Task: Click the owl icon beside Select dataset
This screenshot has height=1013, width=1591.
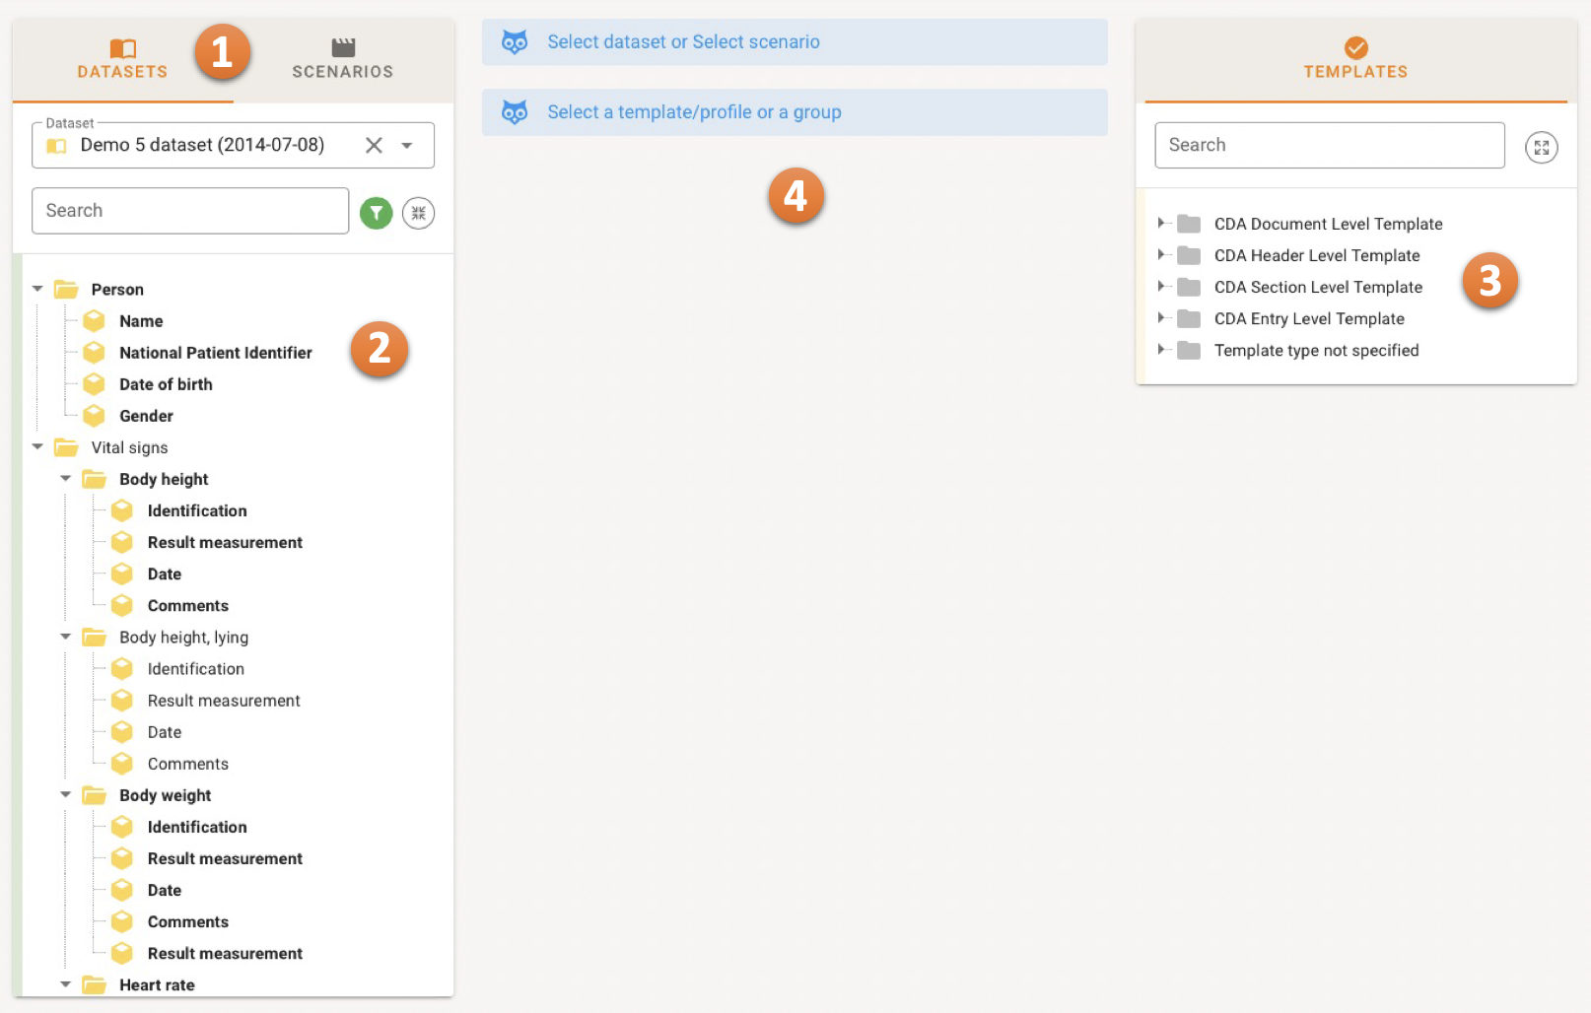Action: [x=515, y=42]
